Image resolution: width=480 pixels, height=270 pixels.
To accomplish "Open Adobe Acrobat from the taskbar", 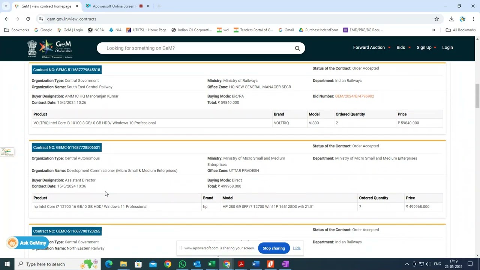I will click(x=241, y=264).
